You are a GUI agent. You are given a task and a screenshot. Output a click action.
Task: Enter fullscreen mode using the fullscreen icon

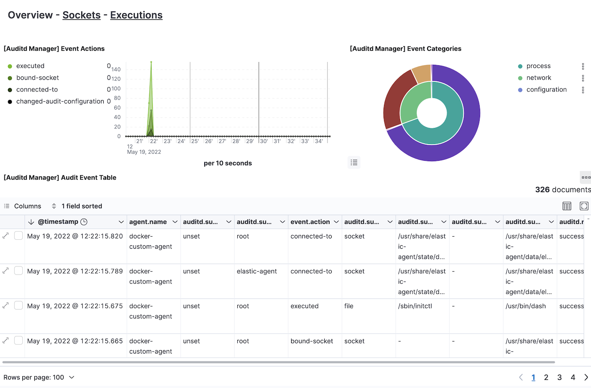point(584,206)
